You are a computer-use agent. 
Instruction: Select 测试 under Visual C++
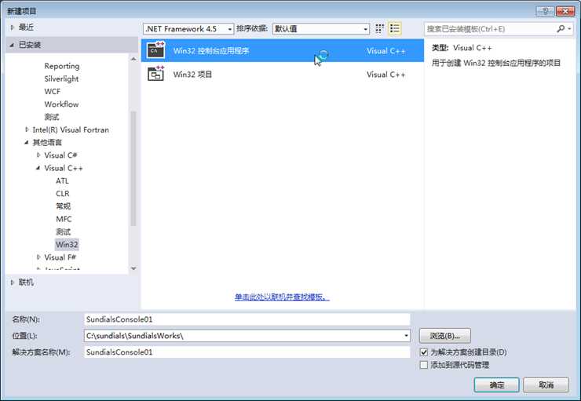pyautogui.click(x=63, y=231)
